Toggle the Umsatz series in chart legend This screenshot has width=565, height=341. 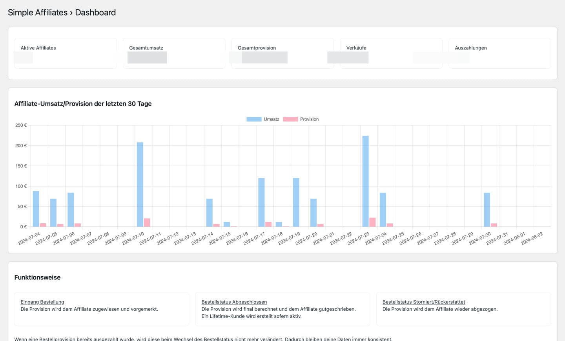click(271, 119)
